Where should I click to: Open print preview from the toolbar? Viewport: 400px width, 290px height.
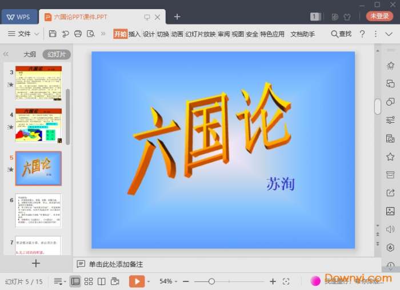[90, 34]
